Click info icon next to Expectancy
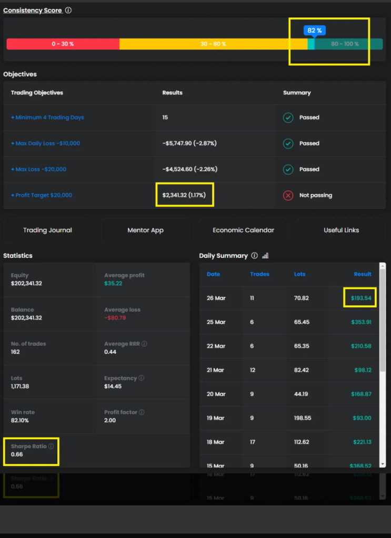391x538 pixels. tap(141, 378)
